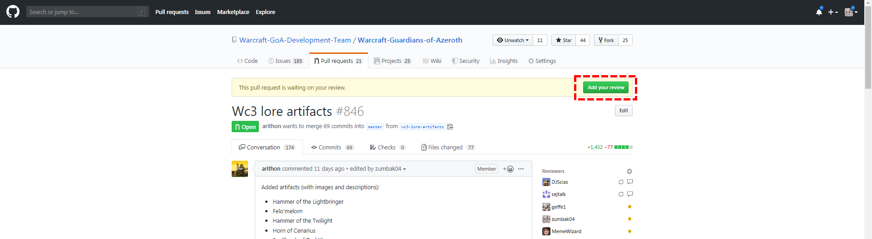Open the Insights tab
The width and height of the screenshot is (872, 239).
click(504, 61)
